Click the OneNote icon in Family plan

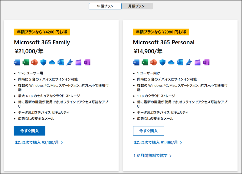(x=87, y=62)
